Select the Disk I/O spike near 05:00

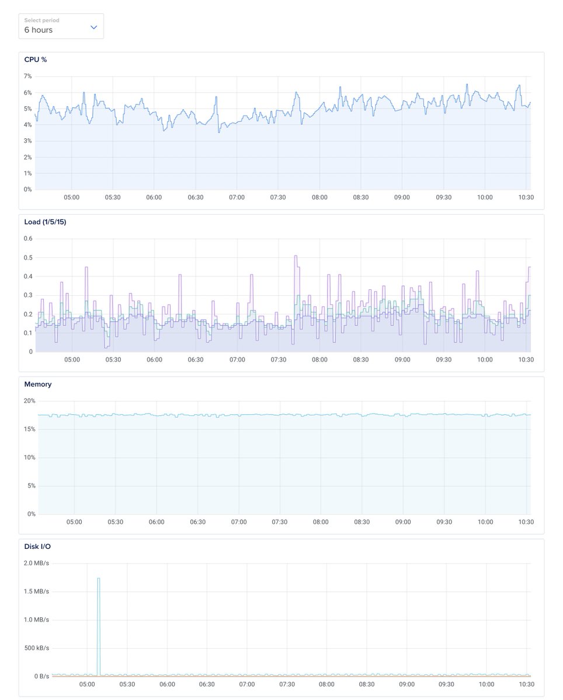pyautogui.click(x=99, y=626)
